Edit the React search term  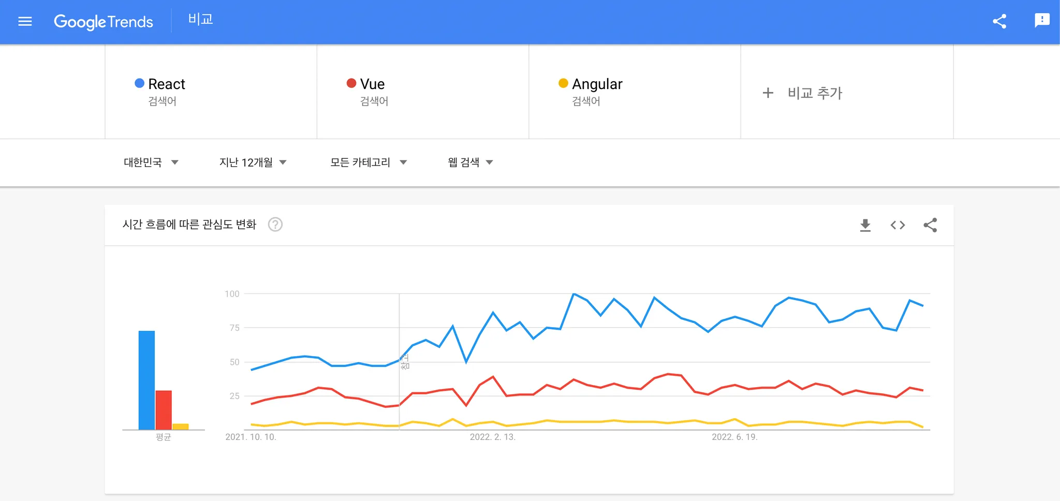point(167,84)
